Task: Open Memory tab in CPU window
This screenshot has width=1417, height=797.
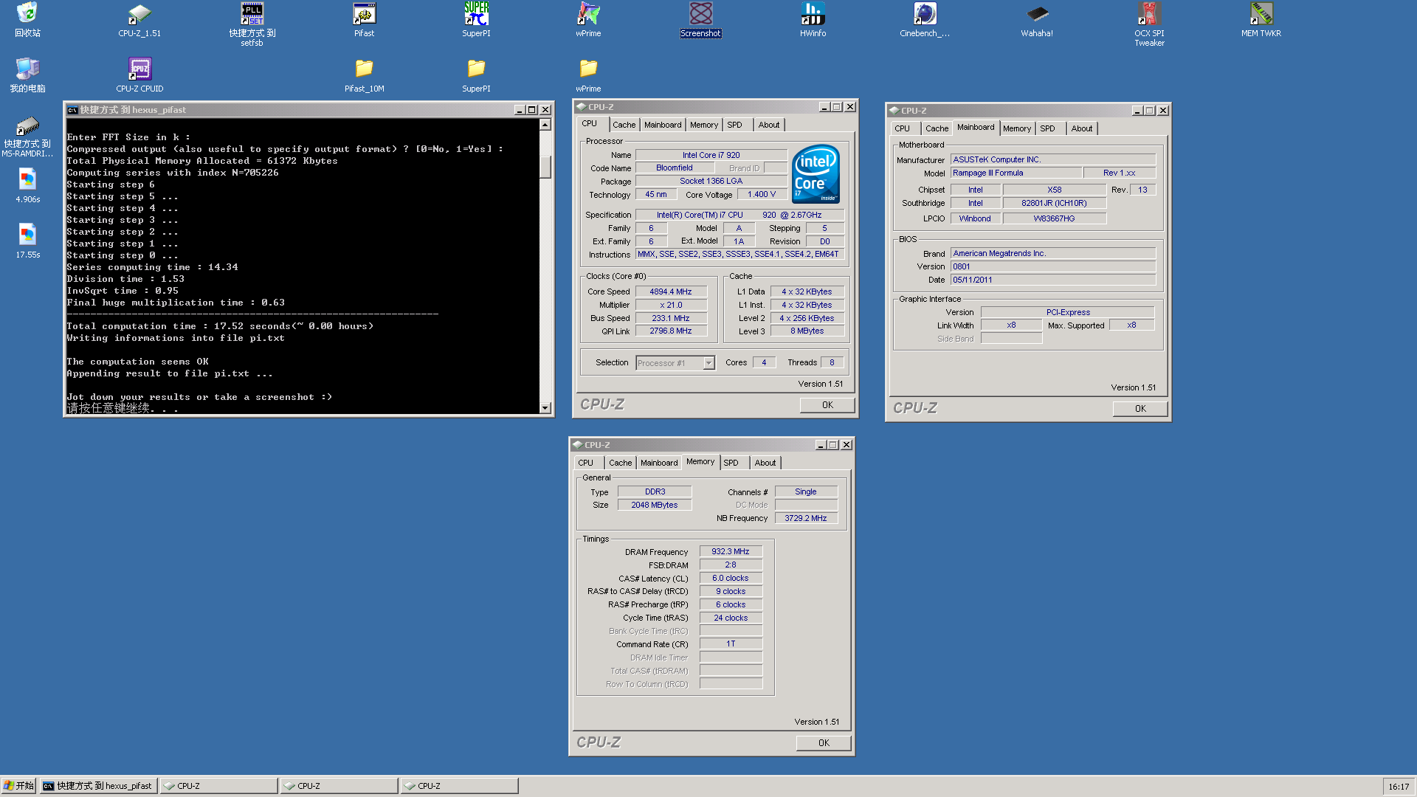Action: [704, 125]
